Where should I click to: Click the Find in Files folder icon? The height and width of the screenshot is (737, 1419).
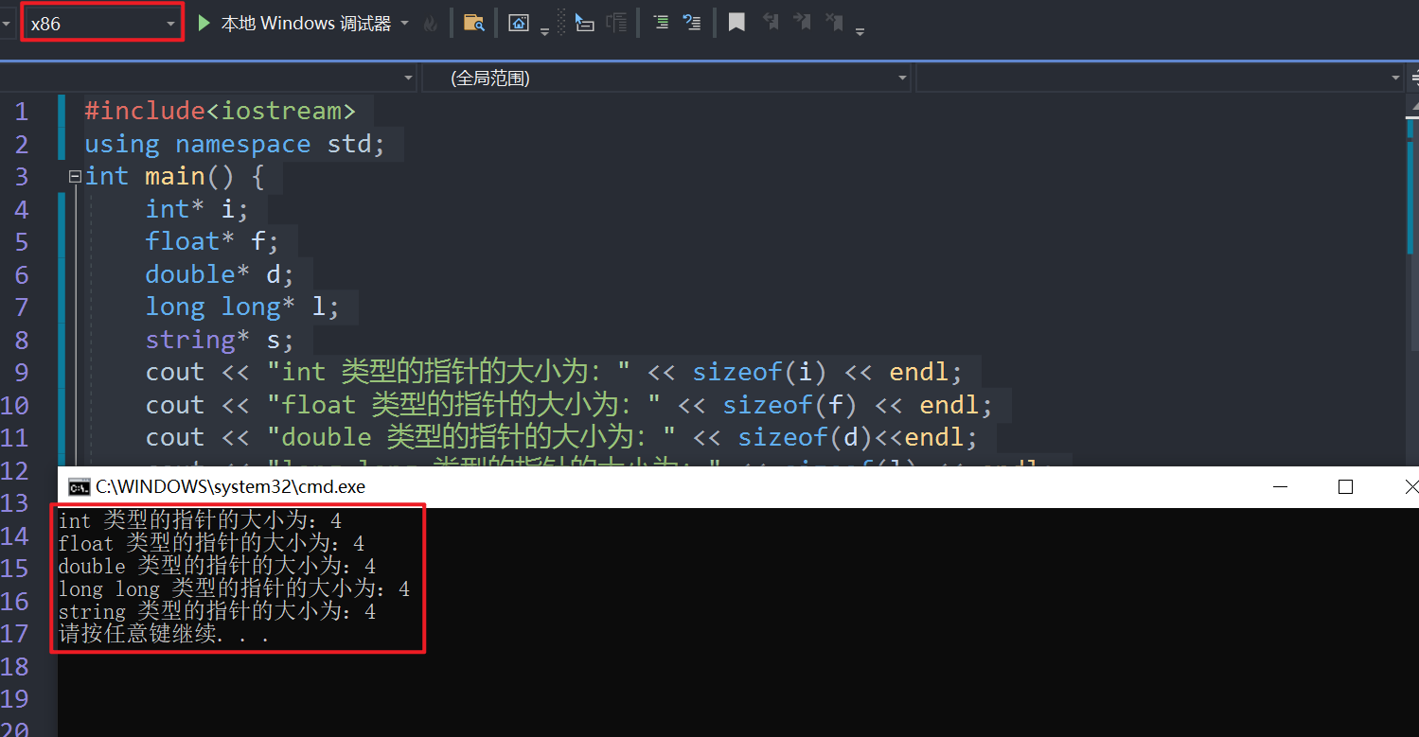(x=473, y=23)
